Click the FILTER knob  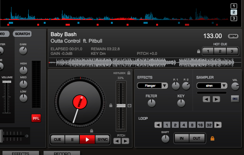152,103
